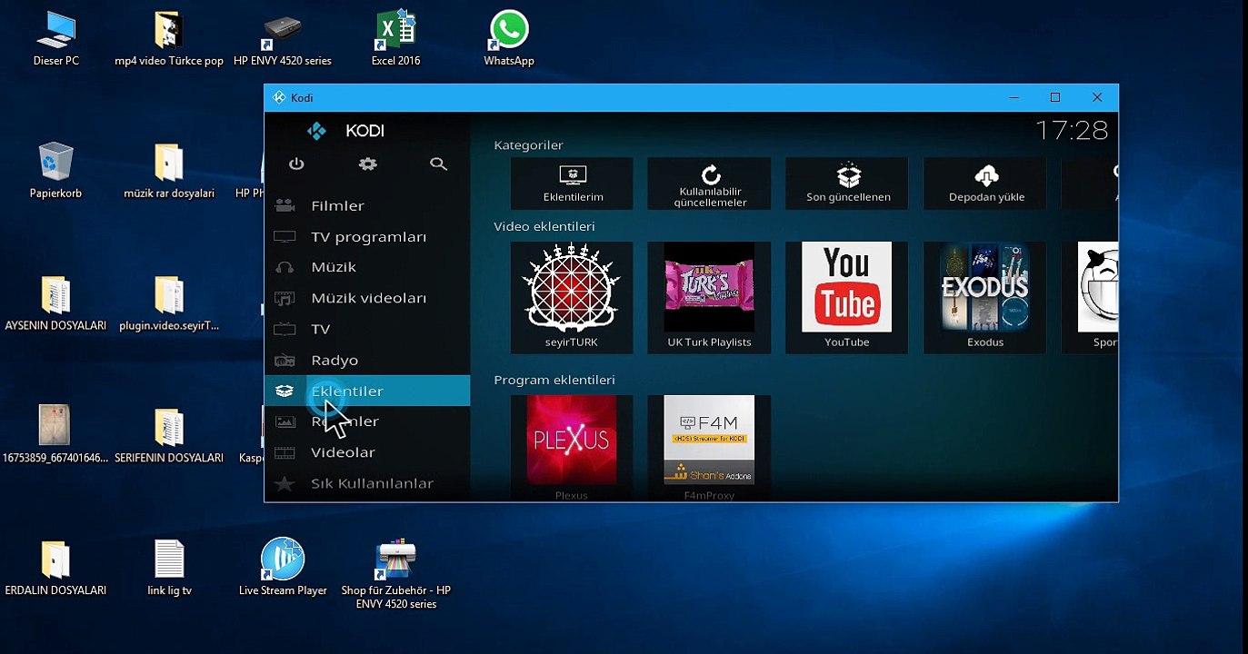Select HP ENVY 4520 series shortcut
Viewport: 1248px width, 654px height.
[283, 39]
